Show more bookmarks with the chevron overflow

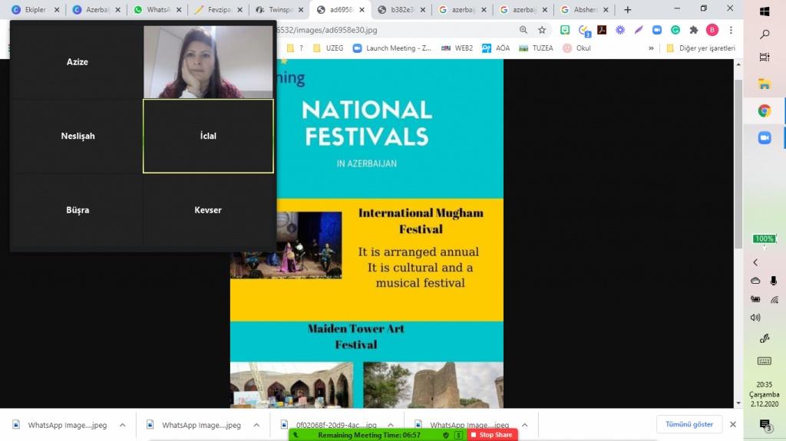point(651,48)
